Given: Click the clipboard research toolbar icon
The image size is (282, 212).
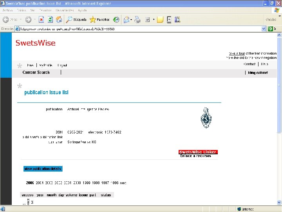Looking at the screenshot, I should 177,20.
